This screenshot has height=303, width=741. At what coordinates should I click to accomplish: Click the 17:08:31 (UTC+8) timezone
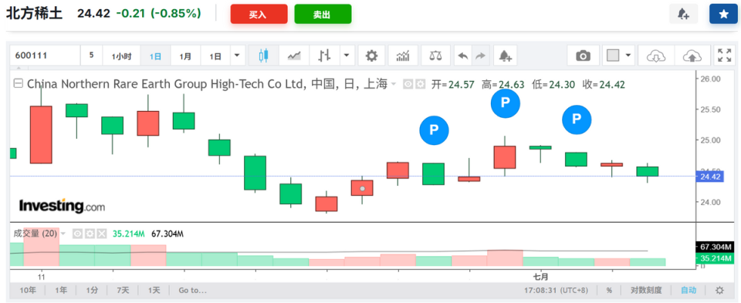(x=557, y=290)
